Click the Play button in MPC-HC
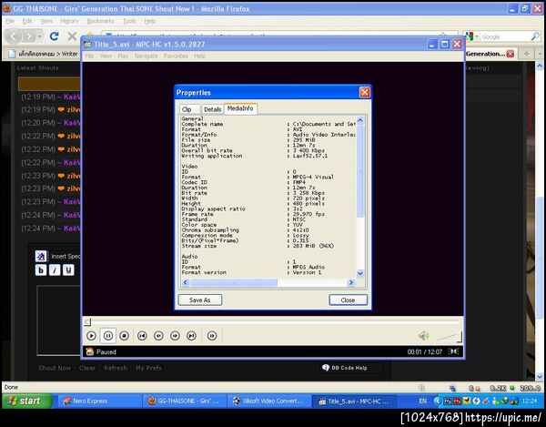Screen dimensions: 546x427 tap(91, 336)
